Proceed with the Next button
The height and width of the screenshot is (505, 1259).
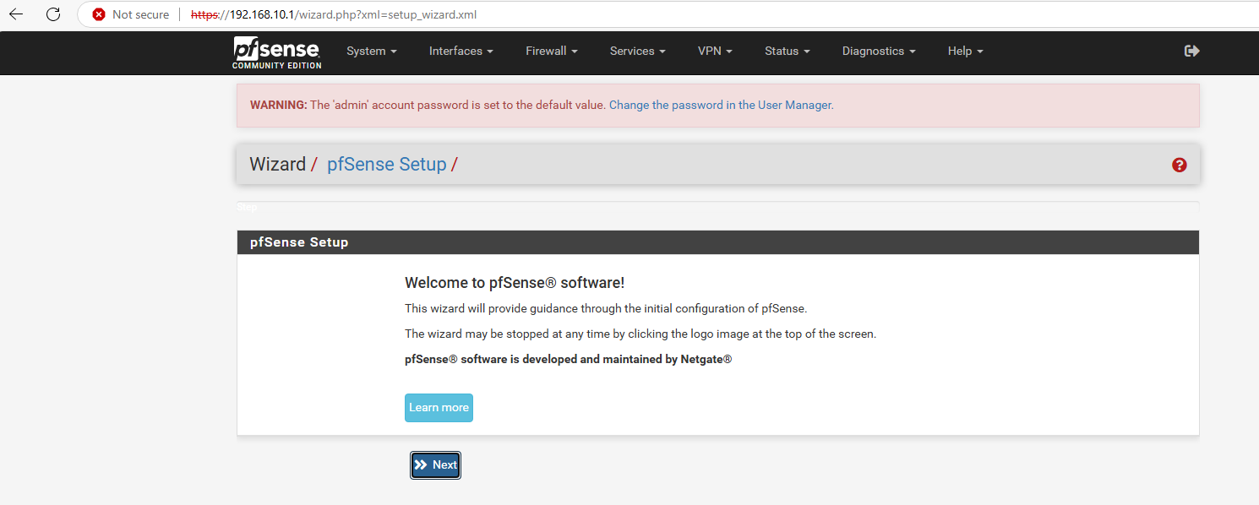coord(436,465)
